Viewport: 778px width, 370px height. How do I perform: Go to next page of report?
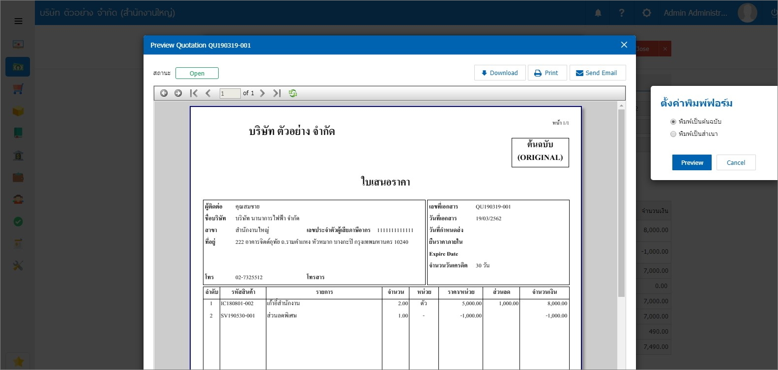[x=262, y=93]
